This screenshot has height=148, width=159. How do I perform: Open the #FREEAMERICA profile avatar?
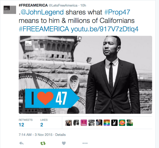click(x=10, y=10)
